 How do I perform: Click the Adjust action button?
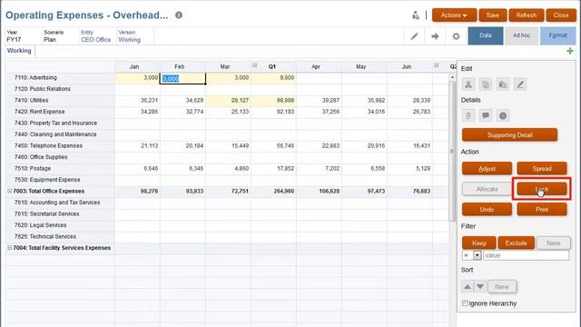click(x=487, y=169)
